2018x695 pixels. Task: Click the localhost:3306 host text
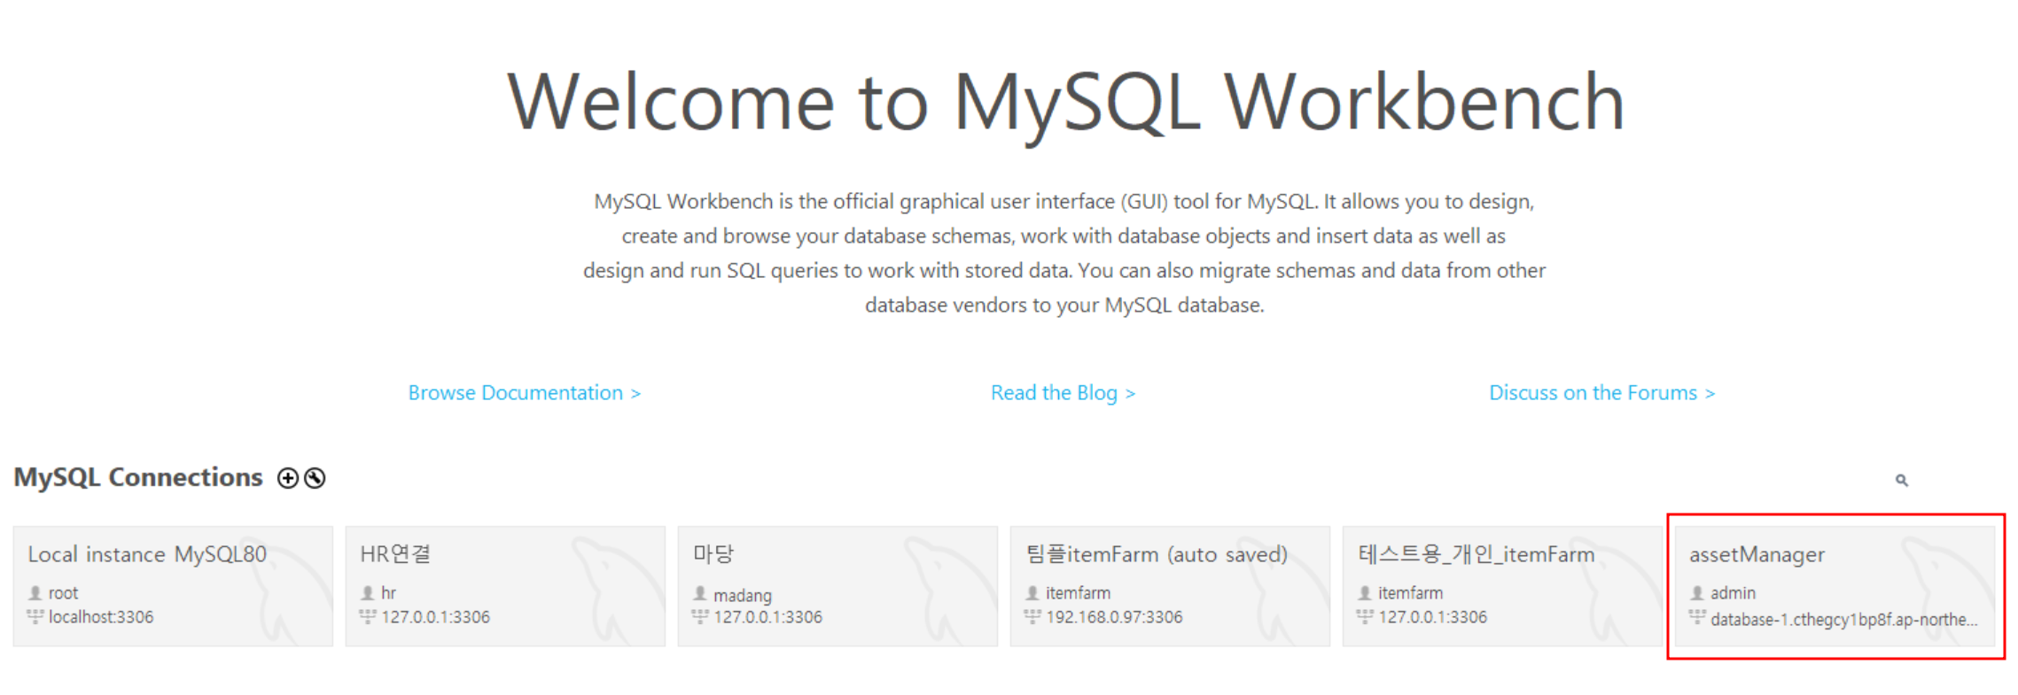101,616
